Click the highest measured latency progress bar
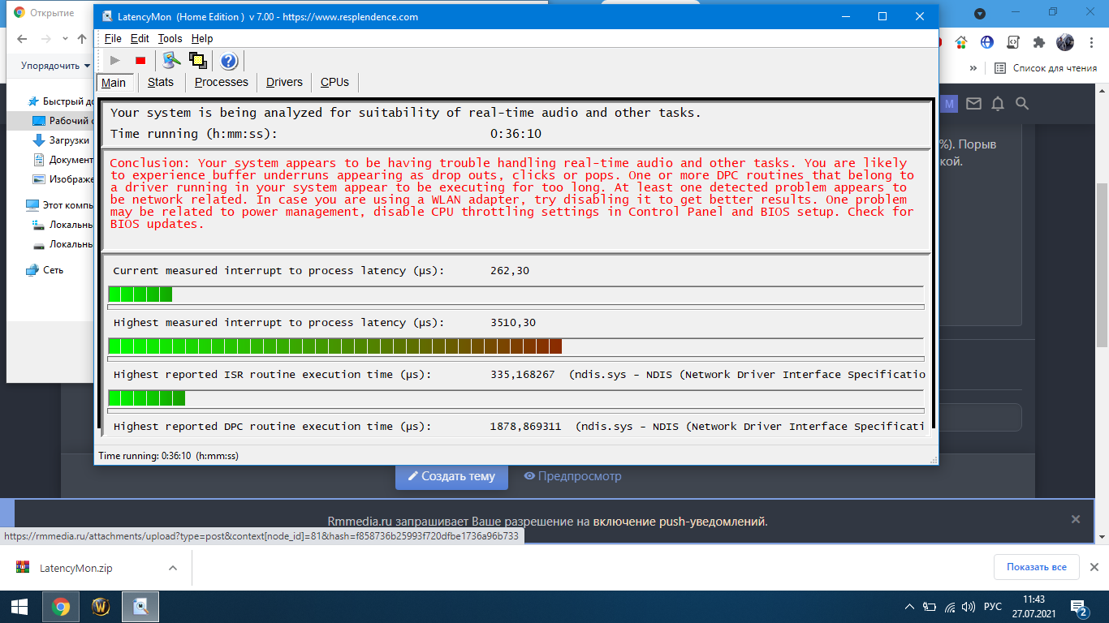Screen dimensions: 1109x623 516,346
